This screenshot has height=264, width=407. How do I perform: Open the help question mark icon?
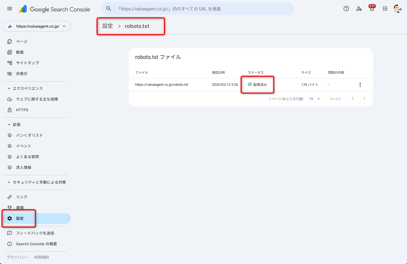(x=346, y=9)
